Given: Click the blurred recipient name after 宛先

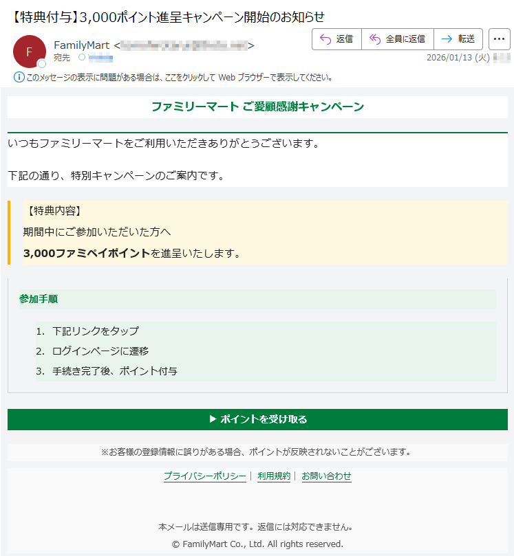Looking at the screenshot, I should [100, 58].
